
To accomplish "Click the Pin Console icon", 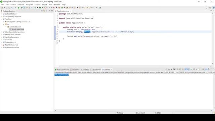I will point(191,70).
